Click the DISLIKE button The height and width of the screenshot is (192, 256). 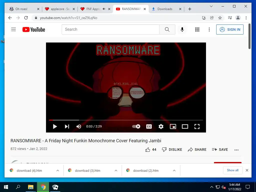[x=172, y=149]
